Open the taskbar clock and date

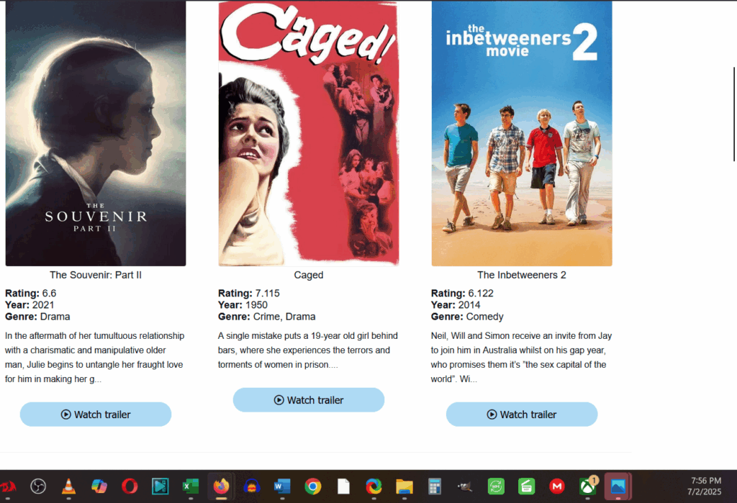pos(705,486)
